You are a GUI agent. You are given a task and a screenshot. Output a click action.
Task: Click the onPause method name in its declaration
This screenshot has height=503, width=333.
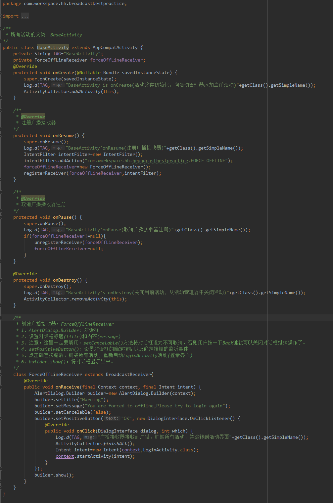tap(62, 217)
